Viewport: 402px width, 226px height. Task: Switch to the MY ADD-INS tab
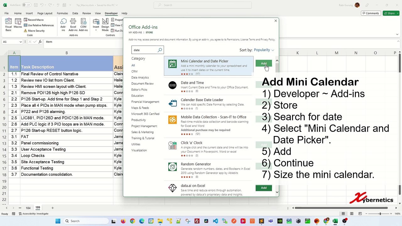pos(135,33)
